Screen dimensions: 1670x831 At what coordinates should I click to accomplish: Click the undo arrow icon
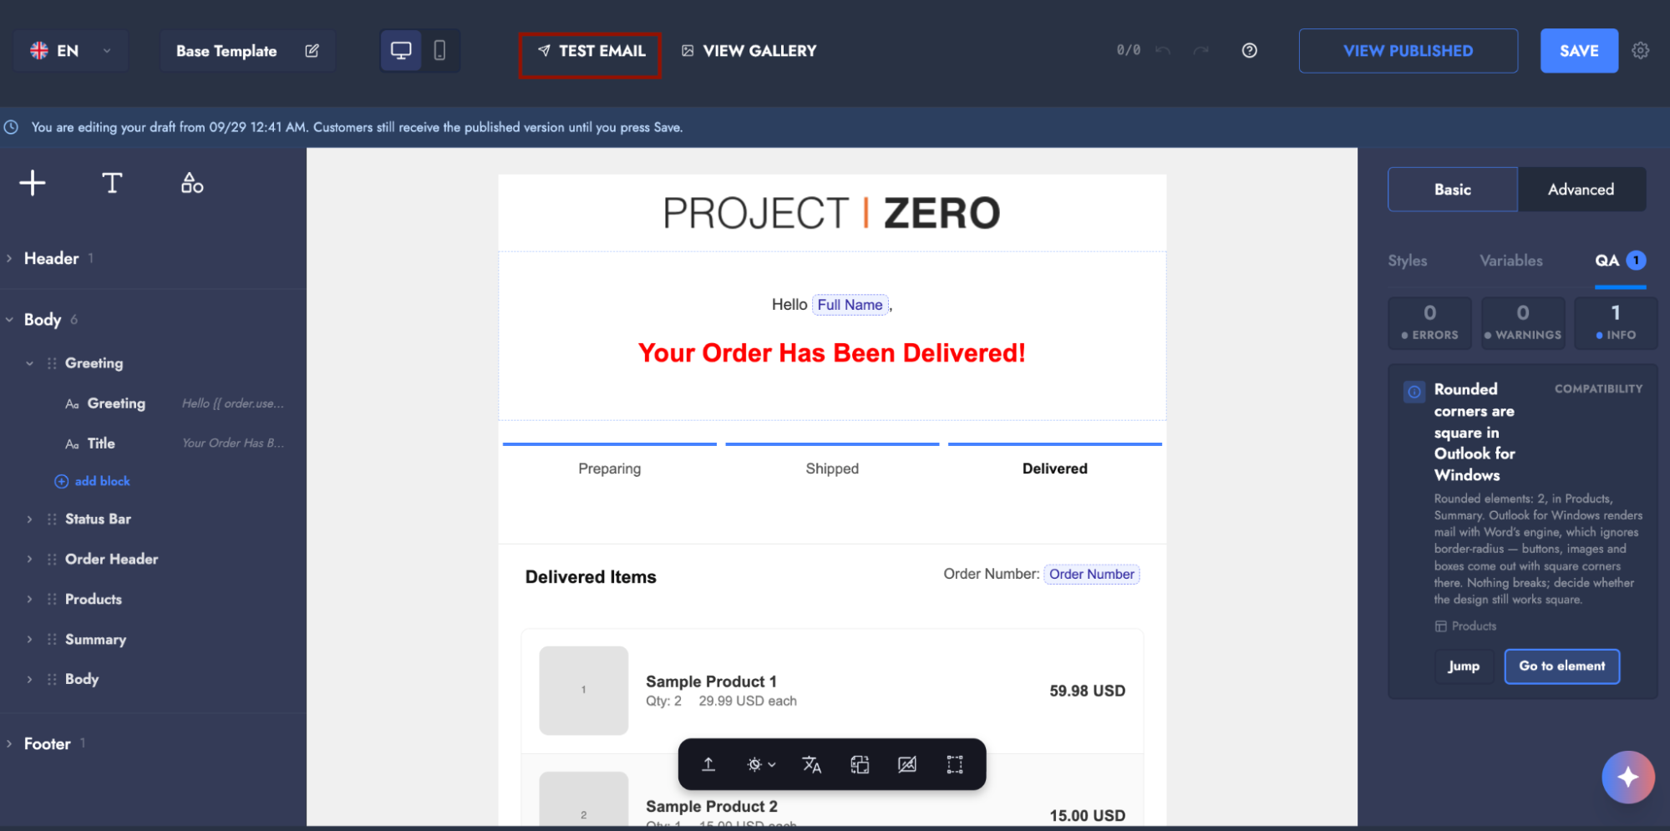click(1163, 51)
